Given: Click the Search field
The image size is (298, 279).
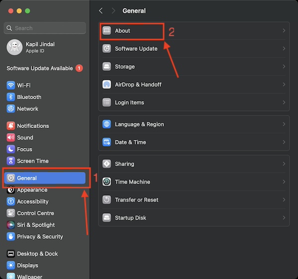Looking at the screenshot, I should (45, 28).
